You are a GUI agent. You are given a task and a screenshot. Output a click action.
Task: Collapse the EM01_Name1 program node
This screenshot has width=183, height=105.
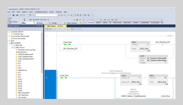point(12,48)
